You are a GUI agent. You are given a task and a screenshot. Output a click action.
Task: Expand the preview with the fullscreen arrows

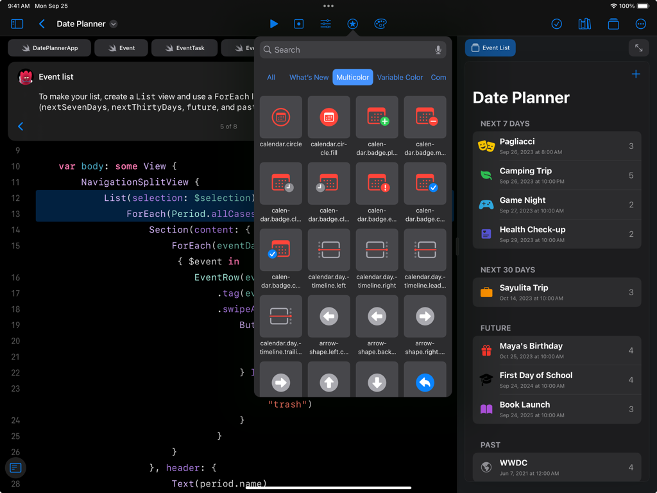(x=638, y=48)
